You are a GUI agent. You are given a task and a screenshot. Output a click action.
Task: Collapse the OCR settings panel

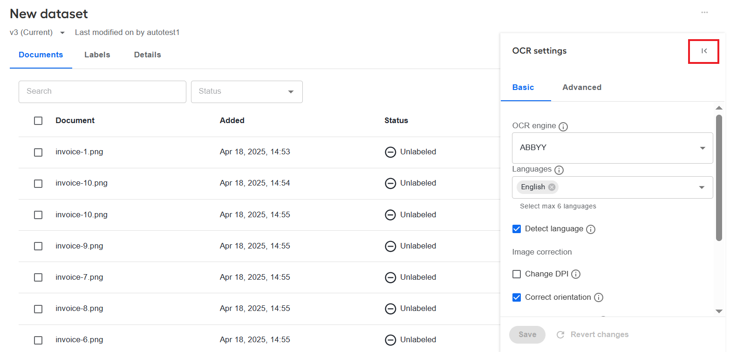pyautogui.click(x=704, y=51)
